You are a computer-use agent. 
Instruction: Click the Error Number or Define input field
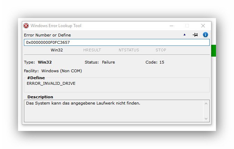(x=117, y=42)
